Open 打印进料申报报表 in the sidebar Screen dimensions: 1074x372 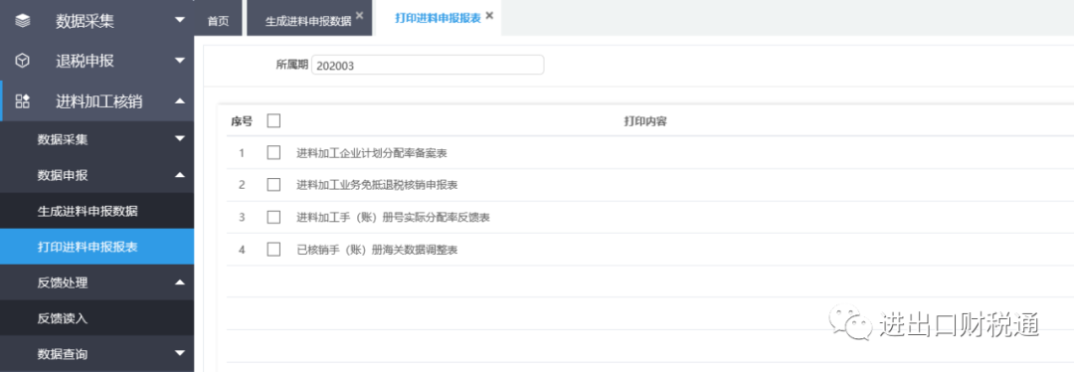[96, 247]
